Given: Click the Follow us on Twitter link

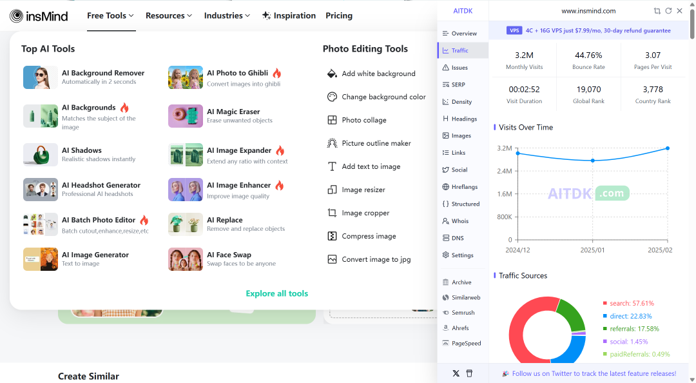Looking at the screenshot, I should (x=594, y=374).
